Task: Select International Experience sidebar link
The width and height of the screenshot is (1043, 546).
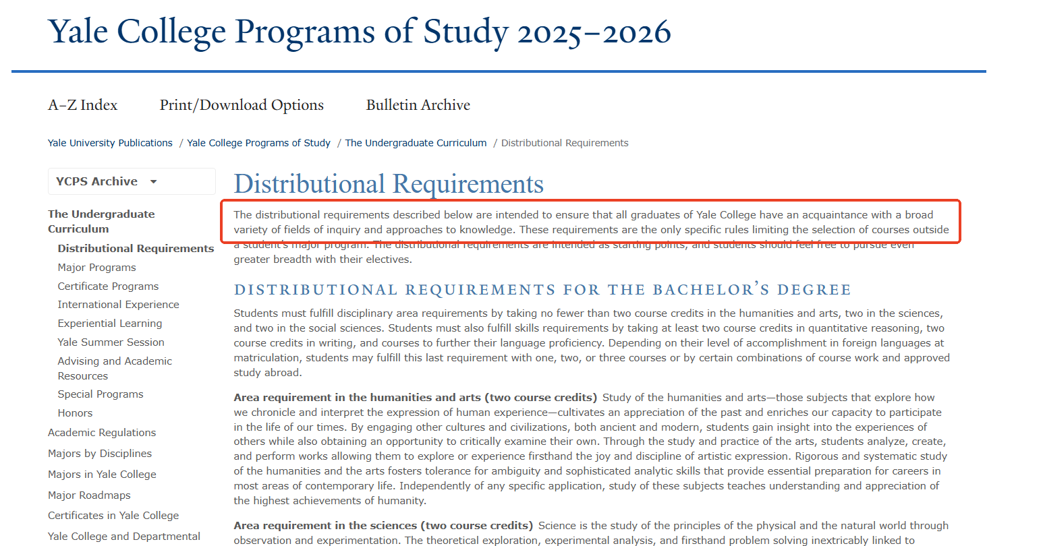Action: point(118,305)
